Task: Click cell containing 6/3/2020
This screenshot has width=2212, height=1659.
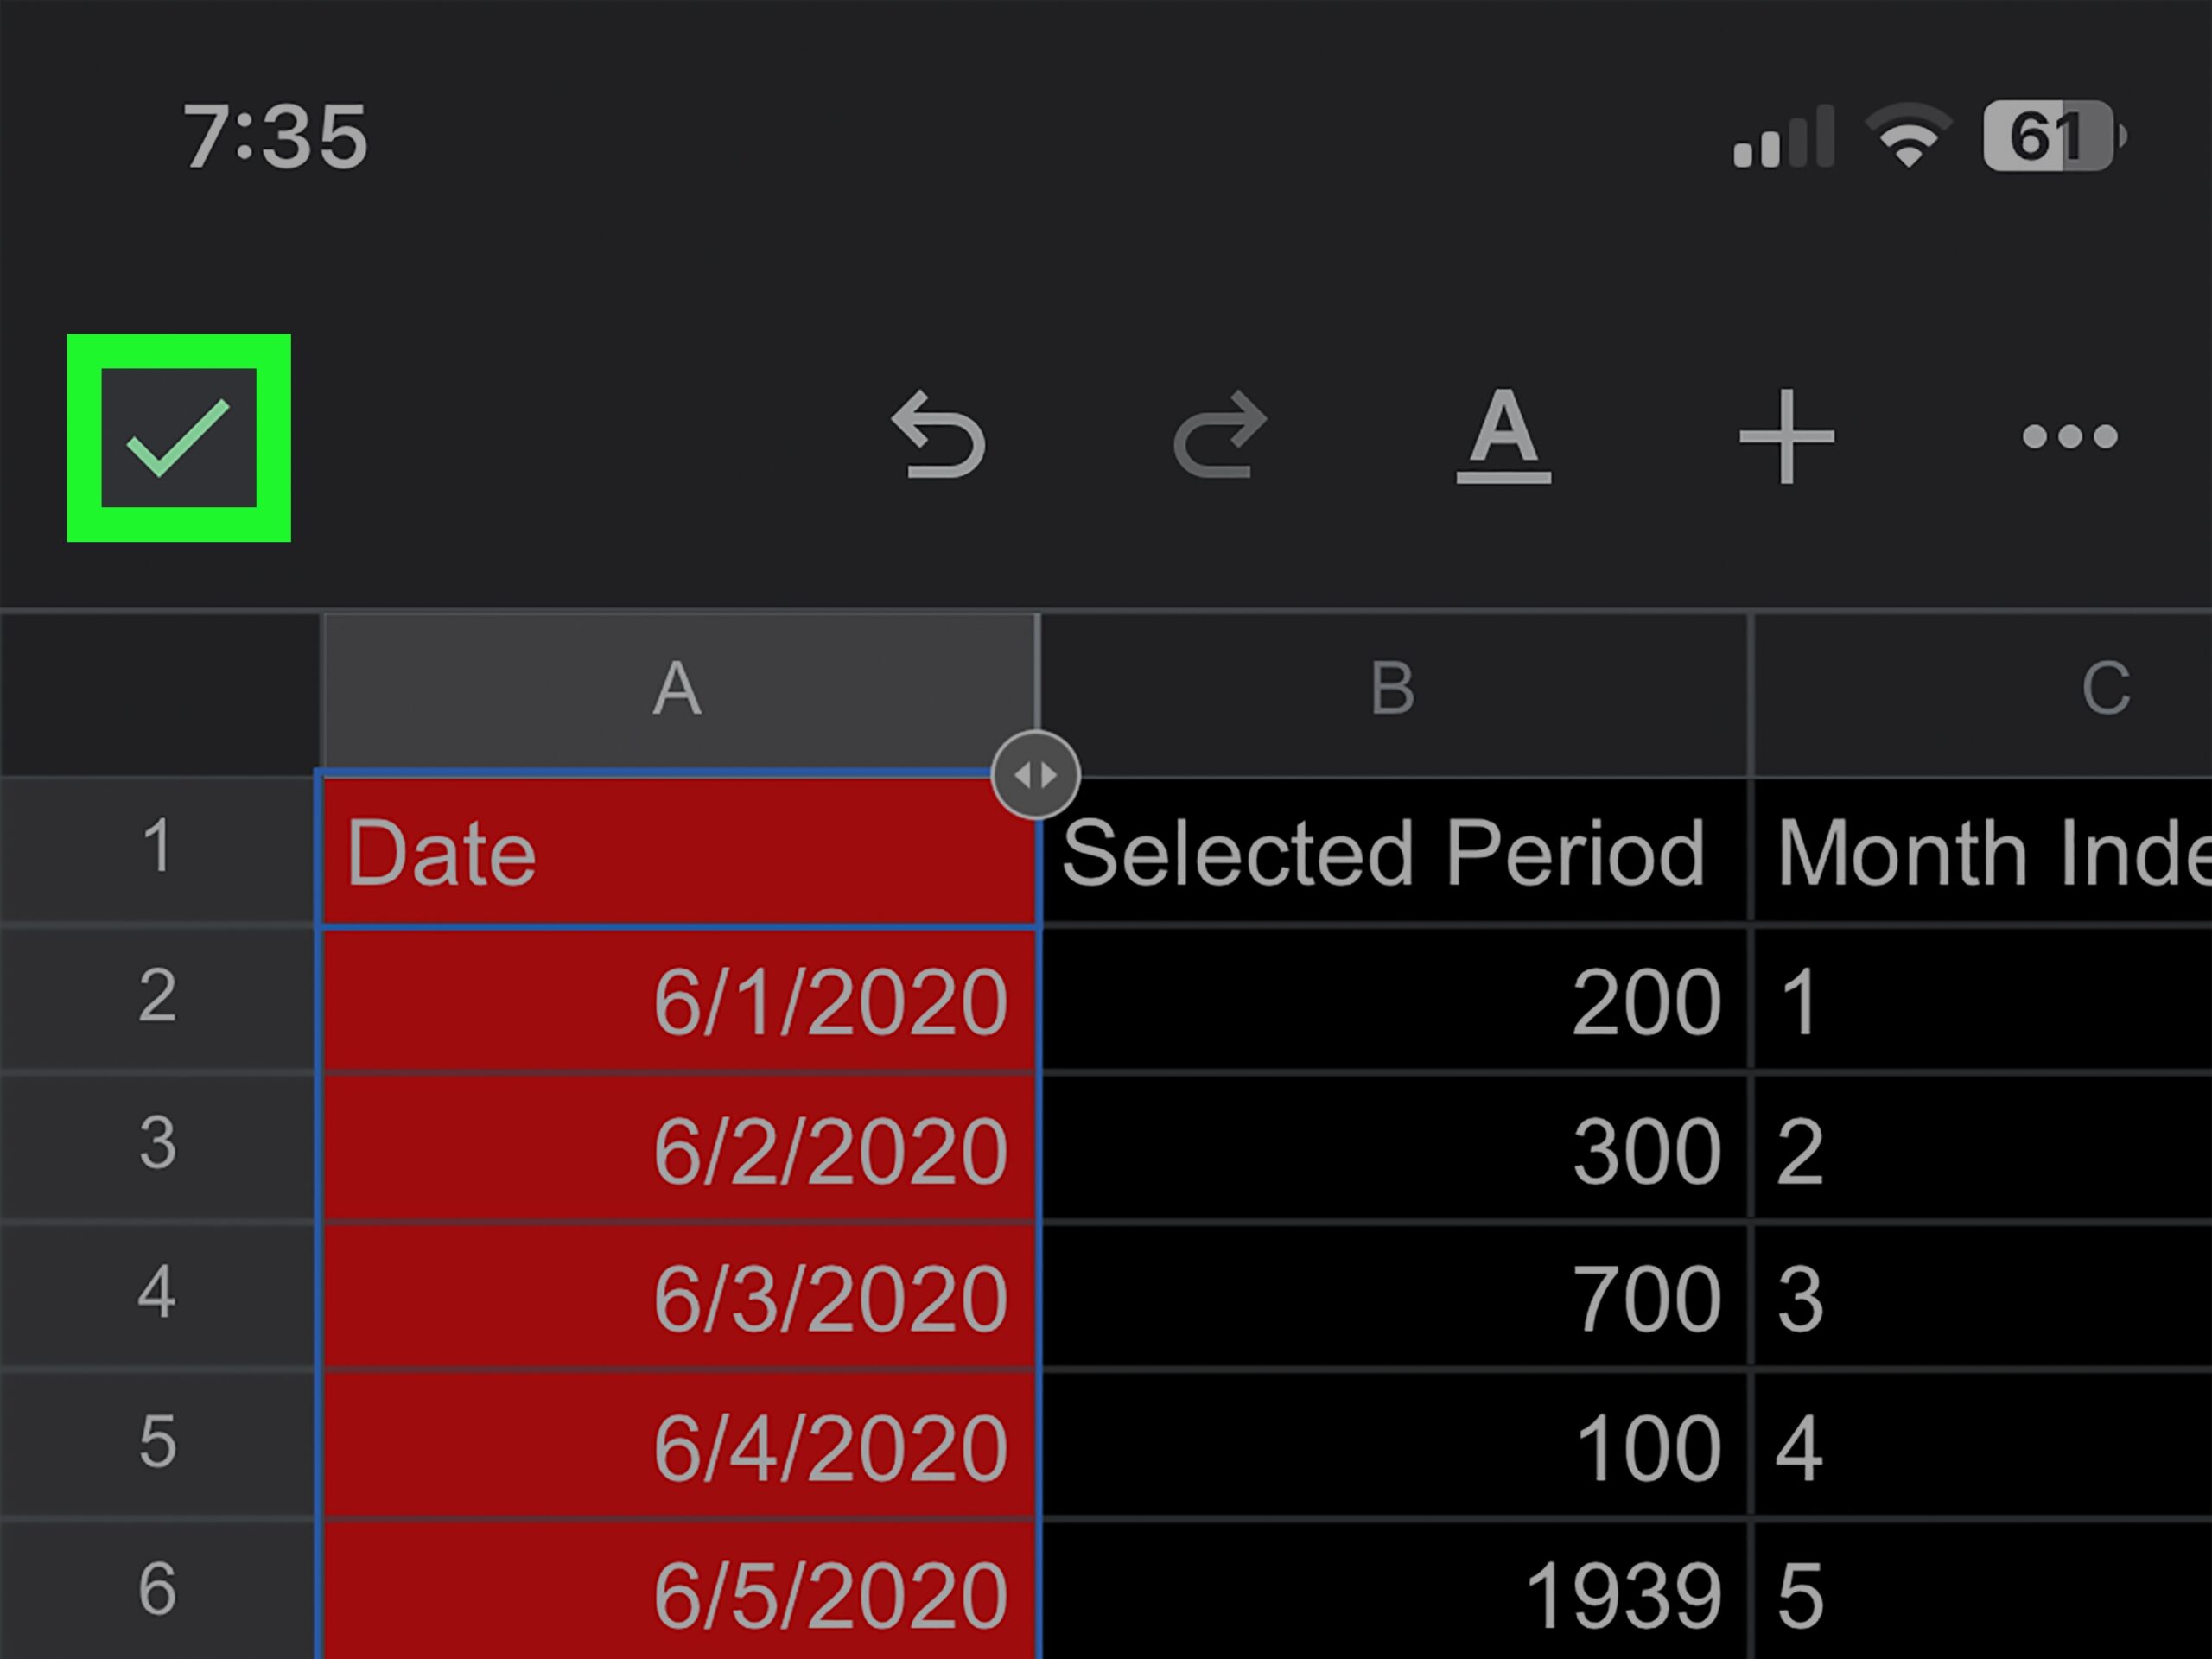Action: click(x=677, y=1297)
